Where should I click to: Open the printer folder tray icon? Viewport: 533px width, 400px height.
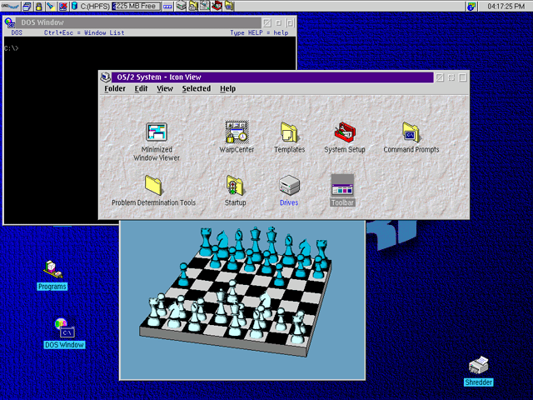click(x=193, y=6)
